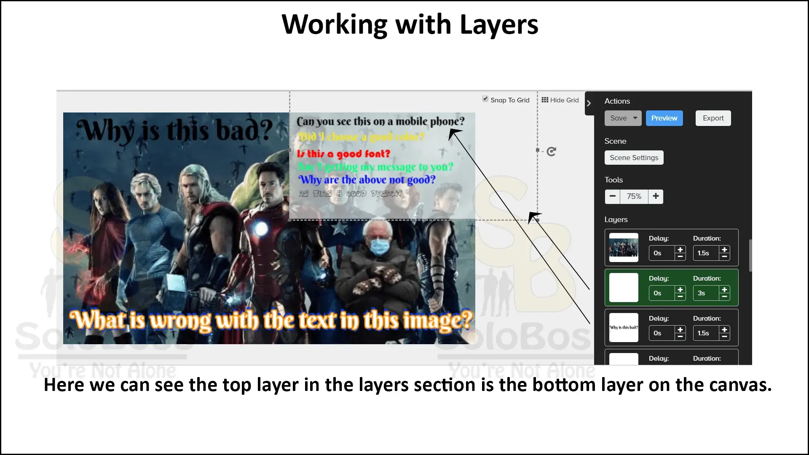Click the 'Am I getting my message to you?' green text
Screen dimensions: 809x455
click(x=375, y=167)
